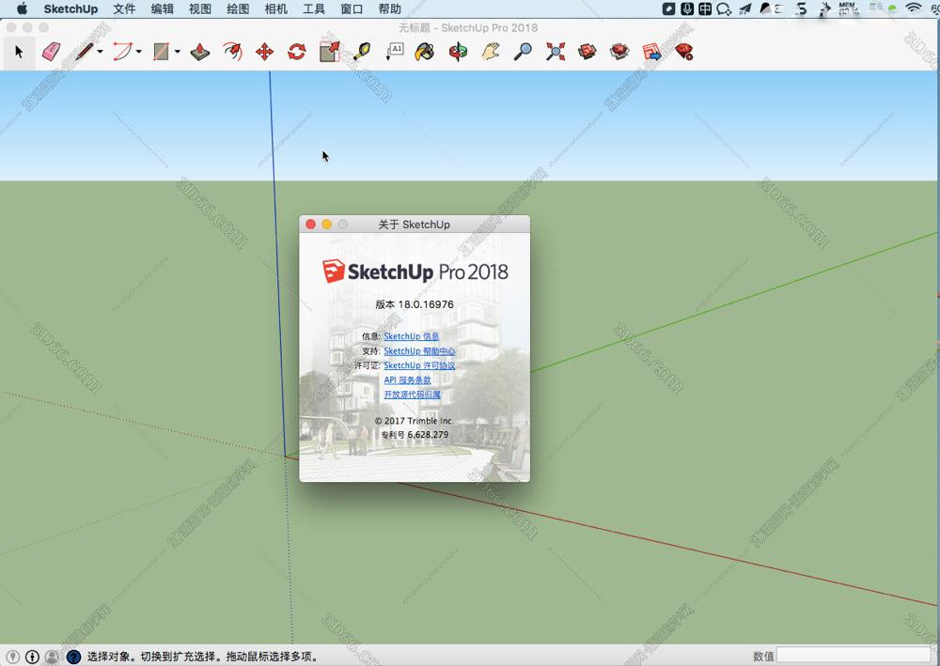Open the 文件 menu
This screenshot has height=666, width=940.
pyautogui.click(x=124, y=9)
